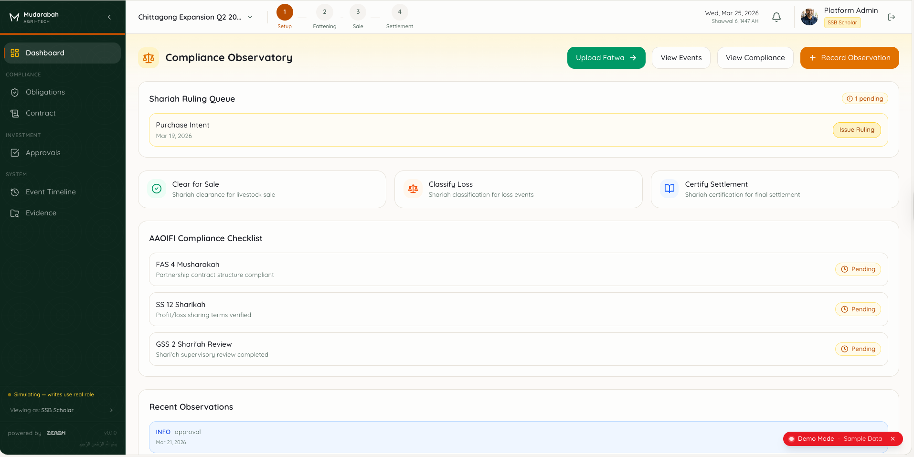This screenshot has width=914, height=457.
Task: Open the Evidence page
Action: (x=41, y=213)
